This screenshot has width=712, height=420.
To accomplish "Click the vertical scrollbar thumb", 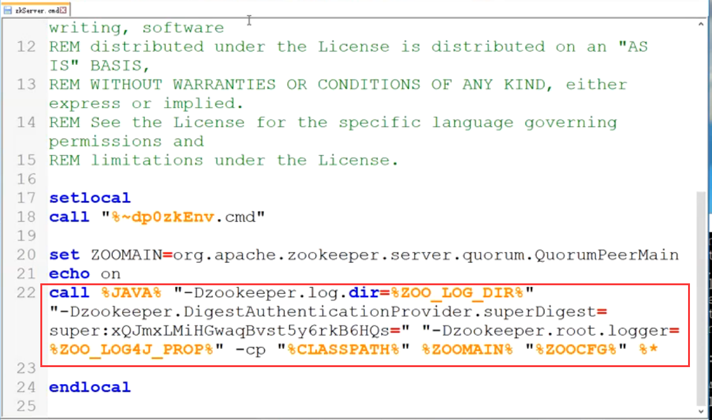I will (x=701, y=298).
